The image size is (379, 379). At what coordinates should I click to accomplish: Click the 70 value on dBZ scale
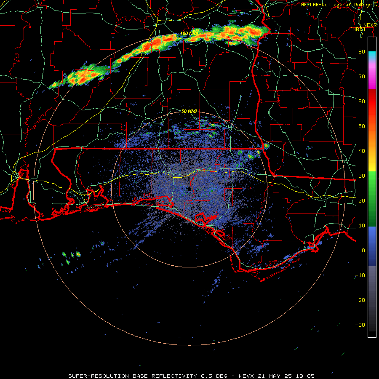click(362, 77)
